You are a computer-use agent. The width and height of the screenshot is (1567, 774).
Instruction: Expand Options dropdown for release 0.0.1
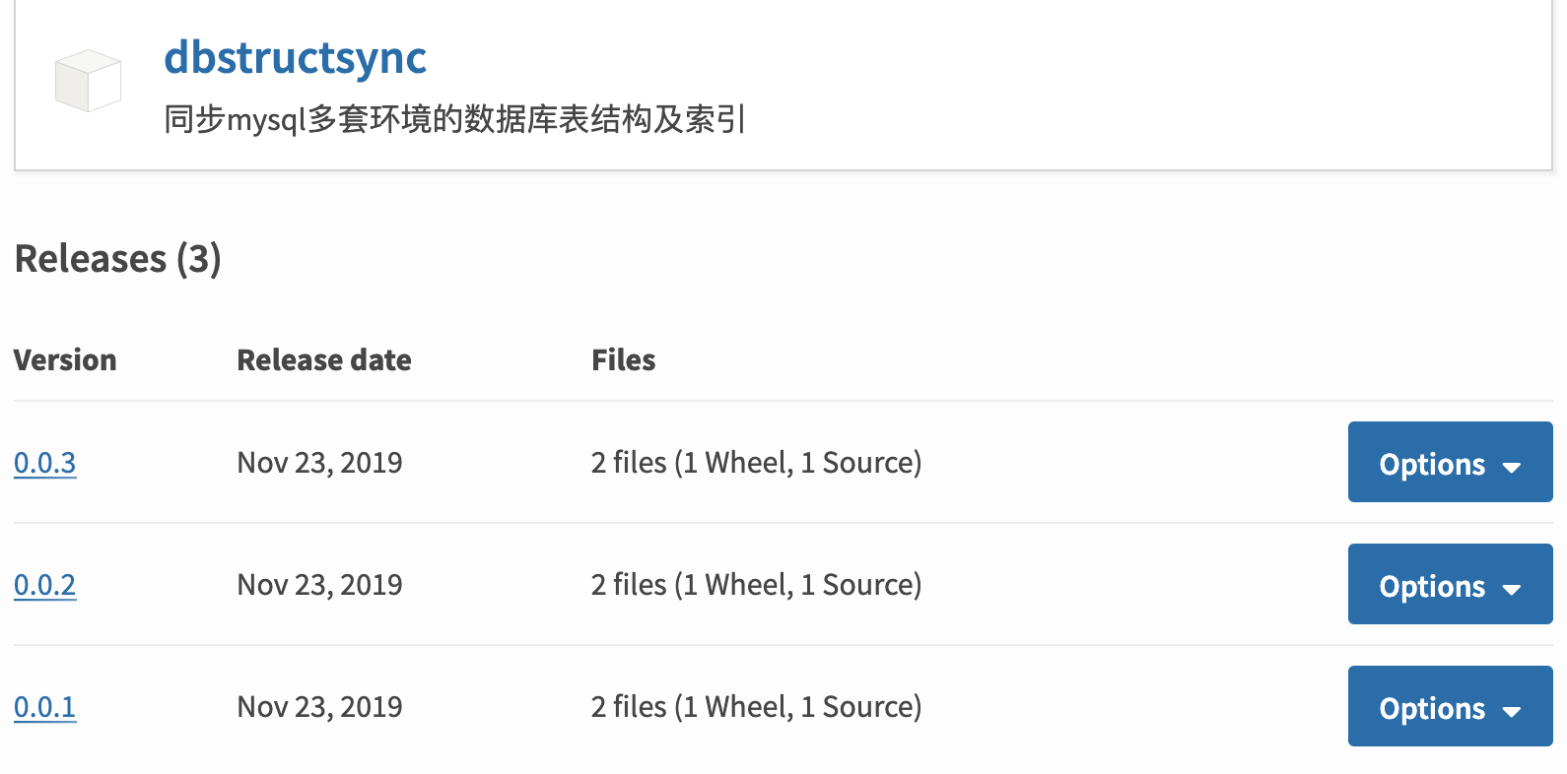[x=1449, y=707]
